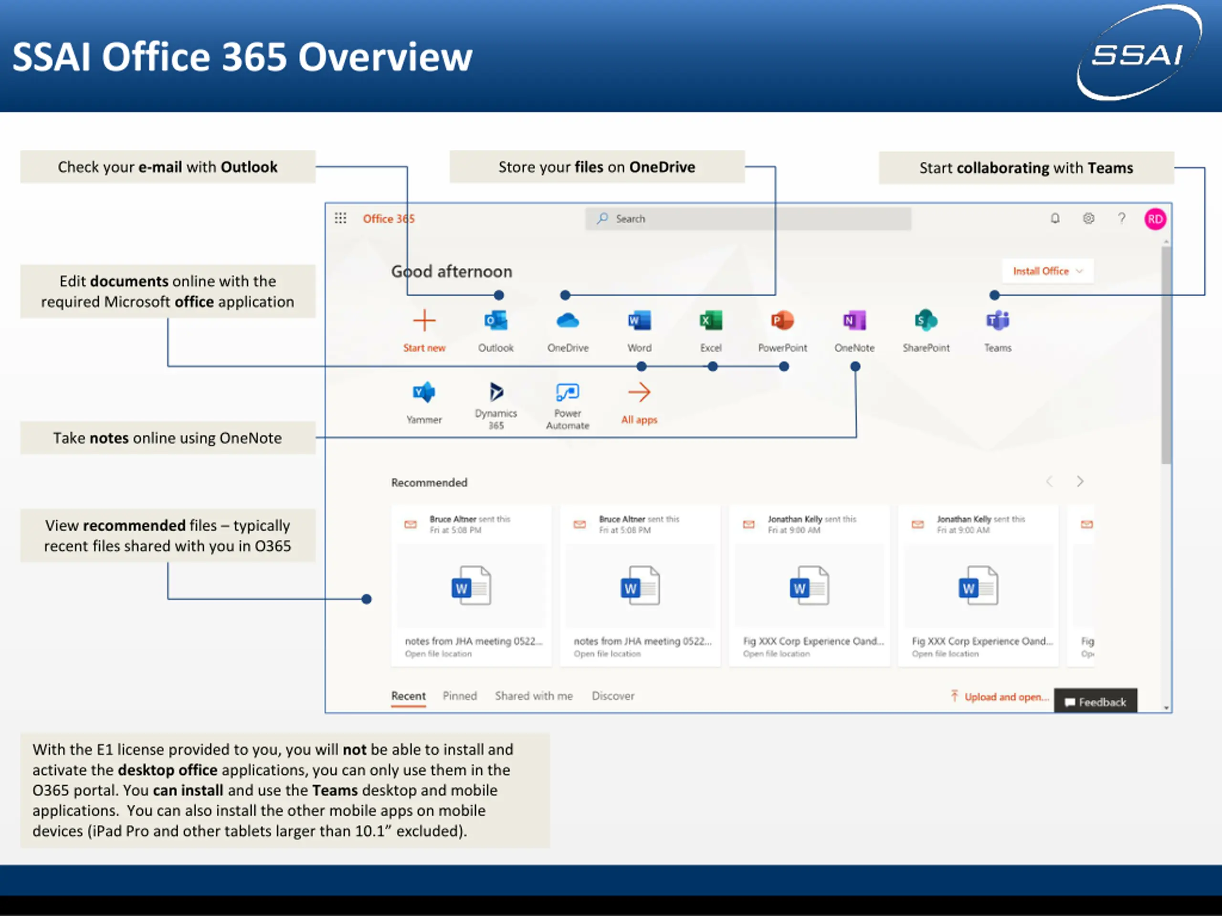The height and width of the screenshot is (916, 1222).
Task: Launch the Teams app
Action: click(x=998, y=330)
